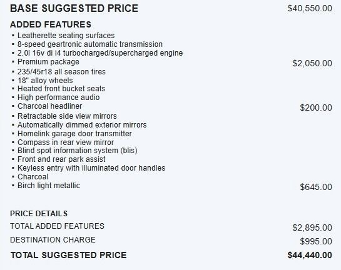
Task: Click the $995.00 destination charge amount
Action: pos(316,241)
